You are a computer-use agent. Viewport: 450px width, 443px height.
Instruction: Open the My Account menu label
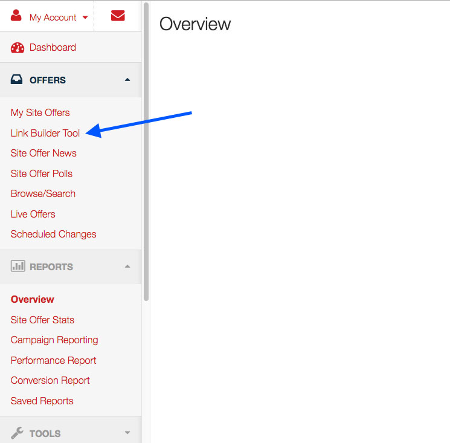(53, 18)
